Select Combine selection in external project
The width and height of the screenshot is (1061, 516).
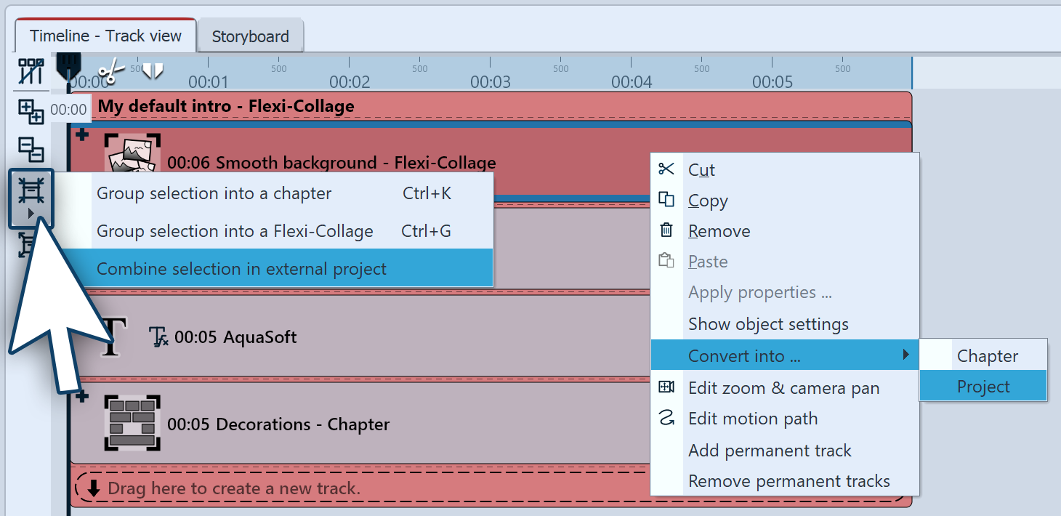(x=242, y=268)
